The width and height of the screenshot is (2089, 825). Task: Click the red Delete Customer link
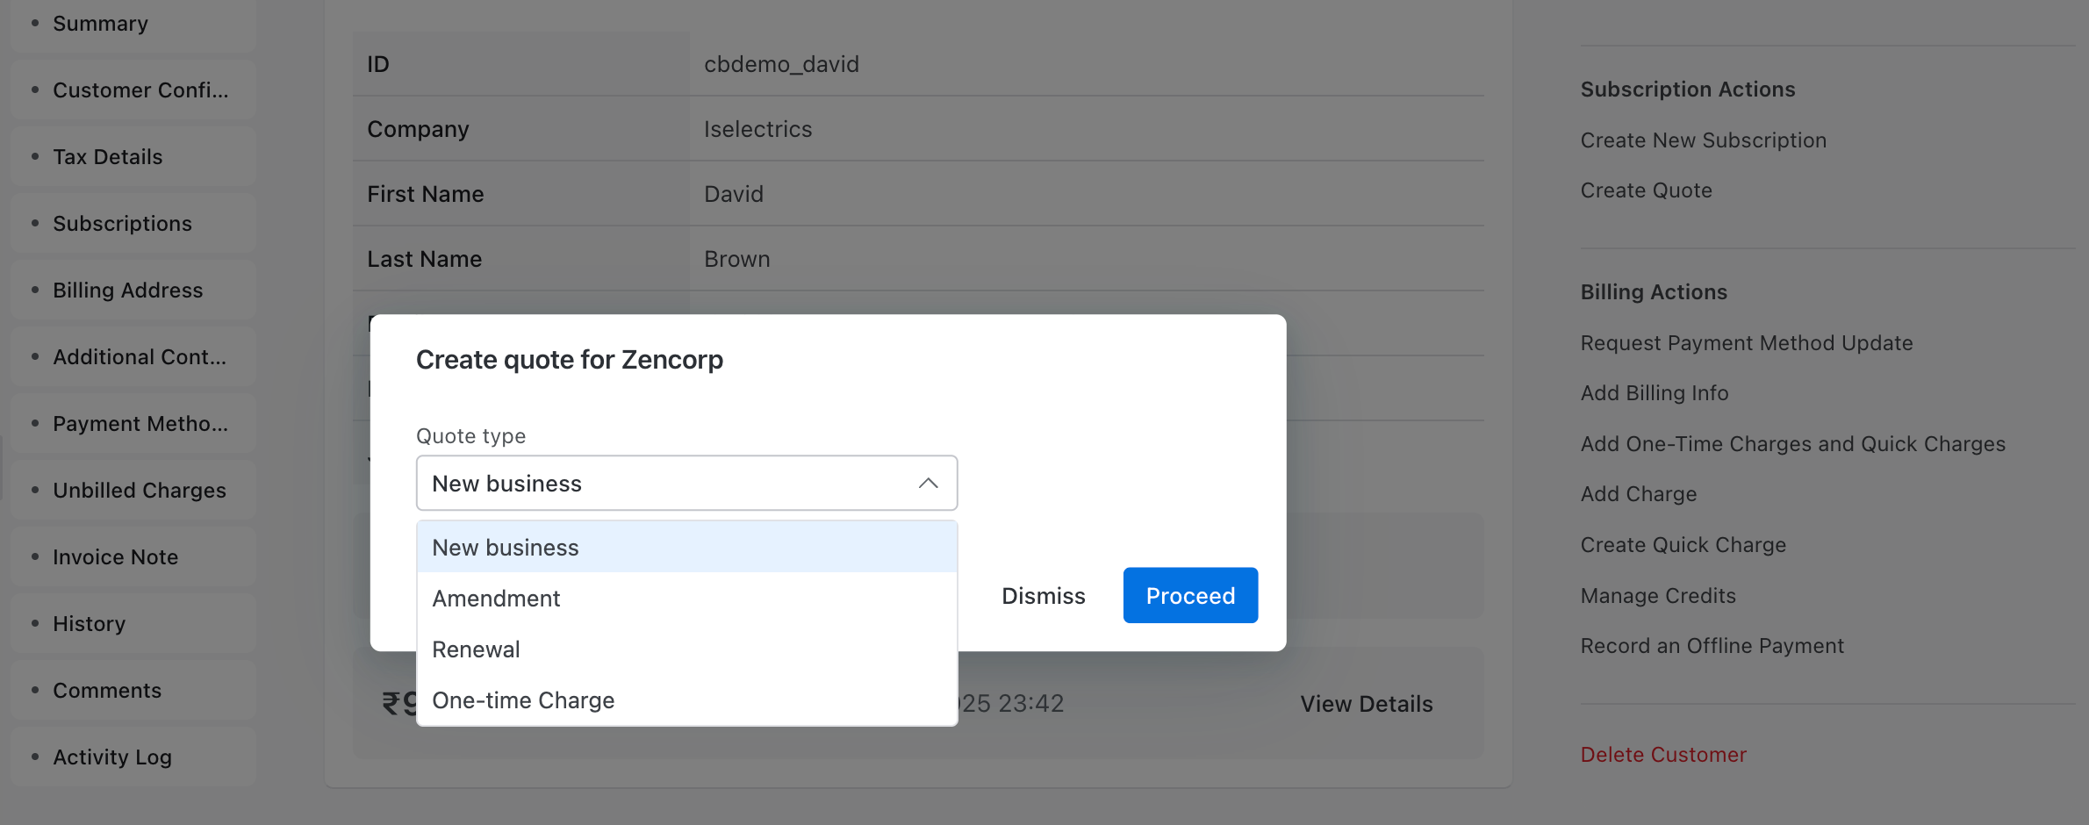(x=1662, y=755)
